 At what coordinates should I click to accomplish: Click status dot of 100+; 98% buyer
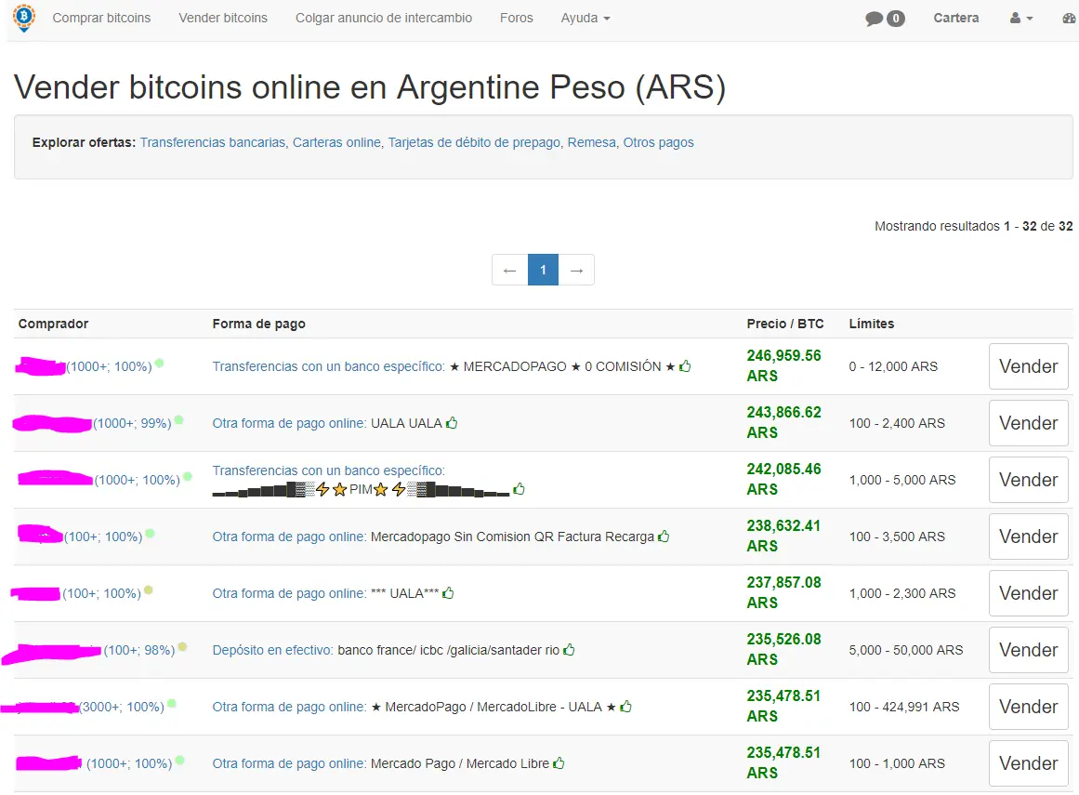182,646
